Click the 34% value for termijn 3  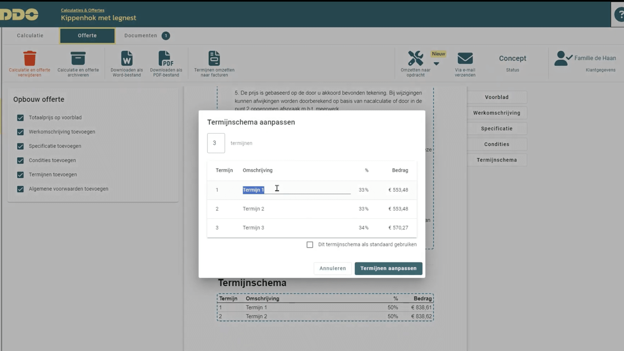point(363,228)
